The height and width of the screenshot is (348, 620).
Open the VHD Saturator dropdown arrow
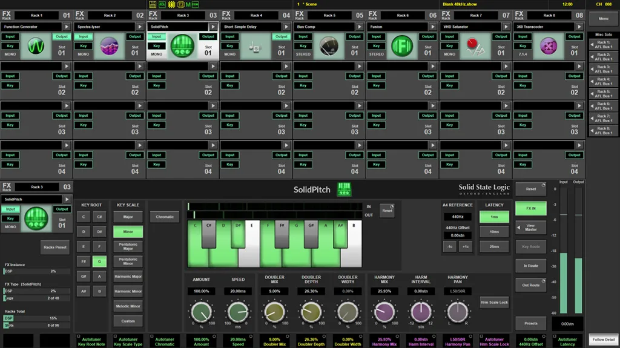pos(506,27)
